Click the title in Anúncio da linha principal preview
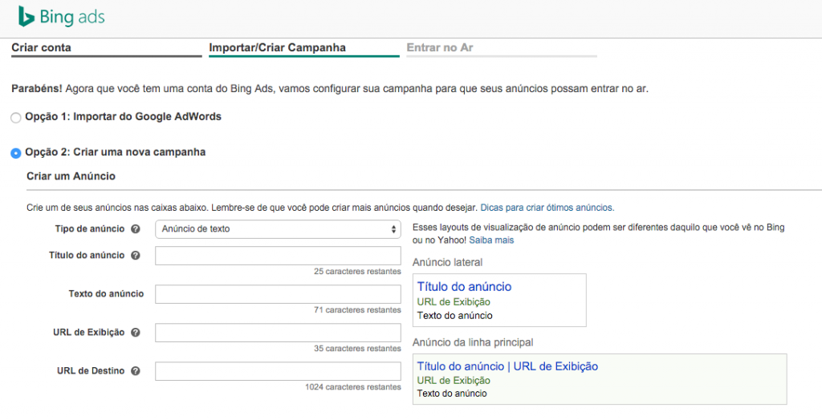This screenshot has height=420, width=822. 507,366
